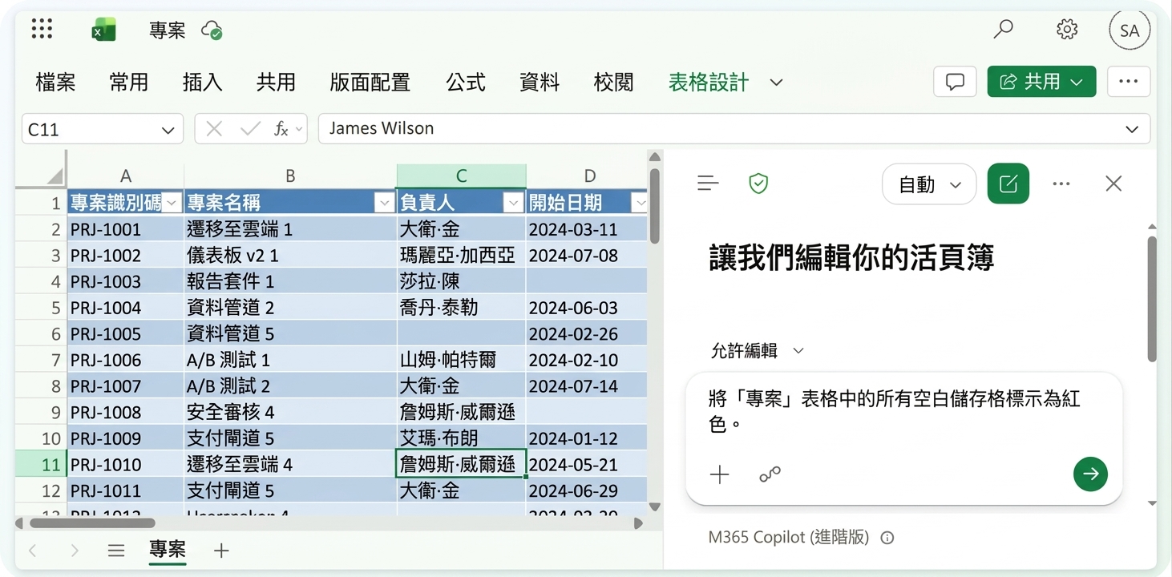
Task: Select cell PRJ-1003
Action: click(126, 281)
